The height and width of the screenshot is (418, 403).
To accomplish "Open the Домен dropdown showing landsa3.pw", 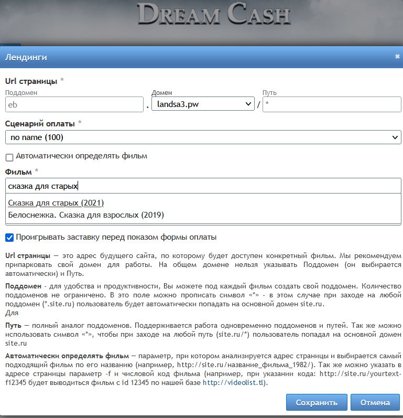I will click(203, 104).
